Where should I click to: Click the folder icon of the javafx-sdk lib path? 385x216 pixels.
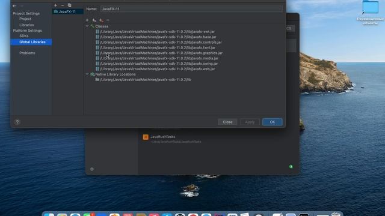coord(97,80)
